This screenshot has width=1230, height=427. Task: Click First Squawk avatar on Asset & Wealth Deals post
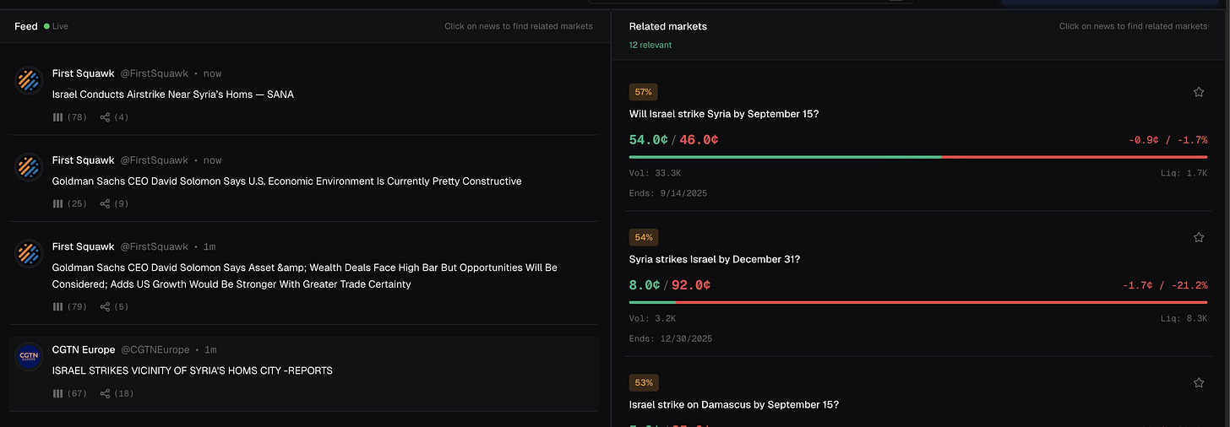29,254
